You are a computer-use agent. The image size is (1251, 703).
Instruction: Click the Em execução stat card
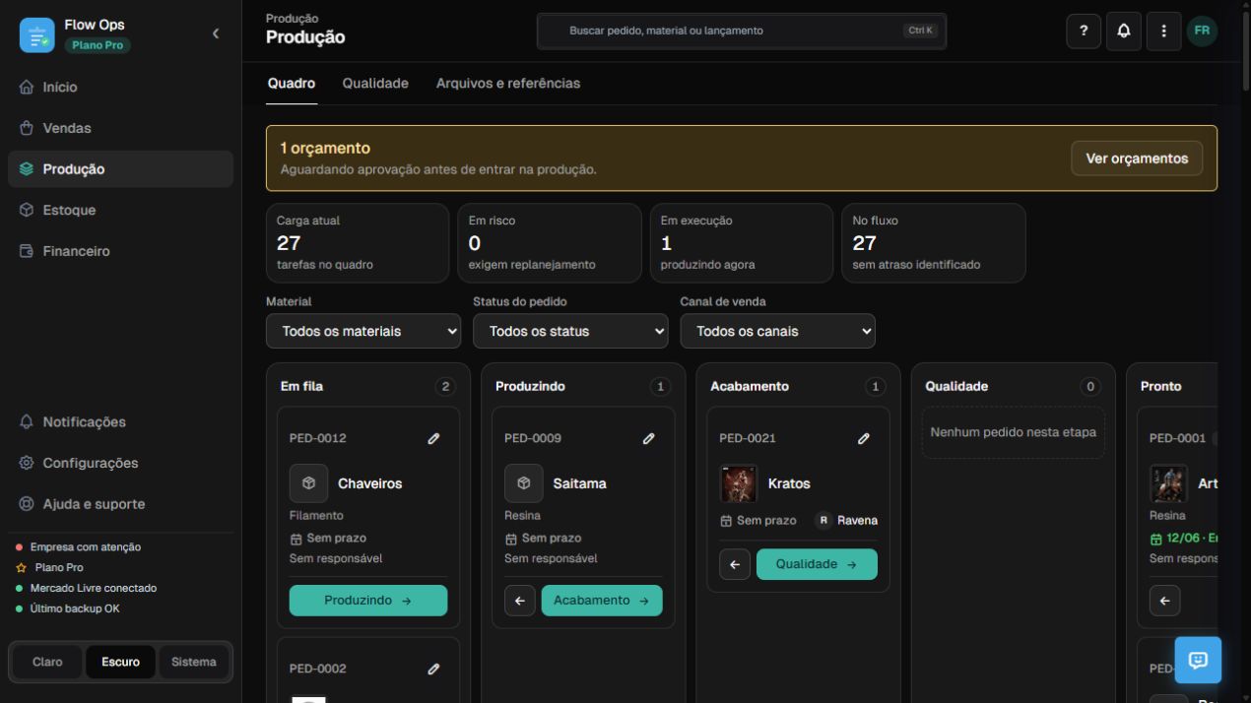[742, 243]
